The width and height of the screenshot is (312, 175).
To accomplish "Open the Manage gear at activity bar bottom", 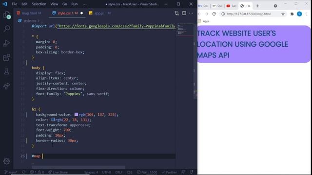I will [6, 161].
